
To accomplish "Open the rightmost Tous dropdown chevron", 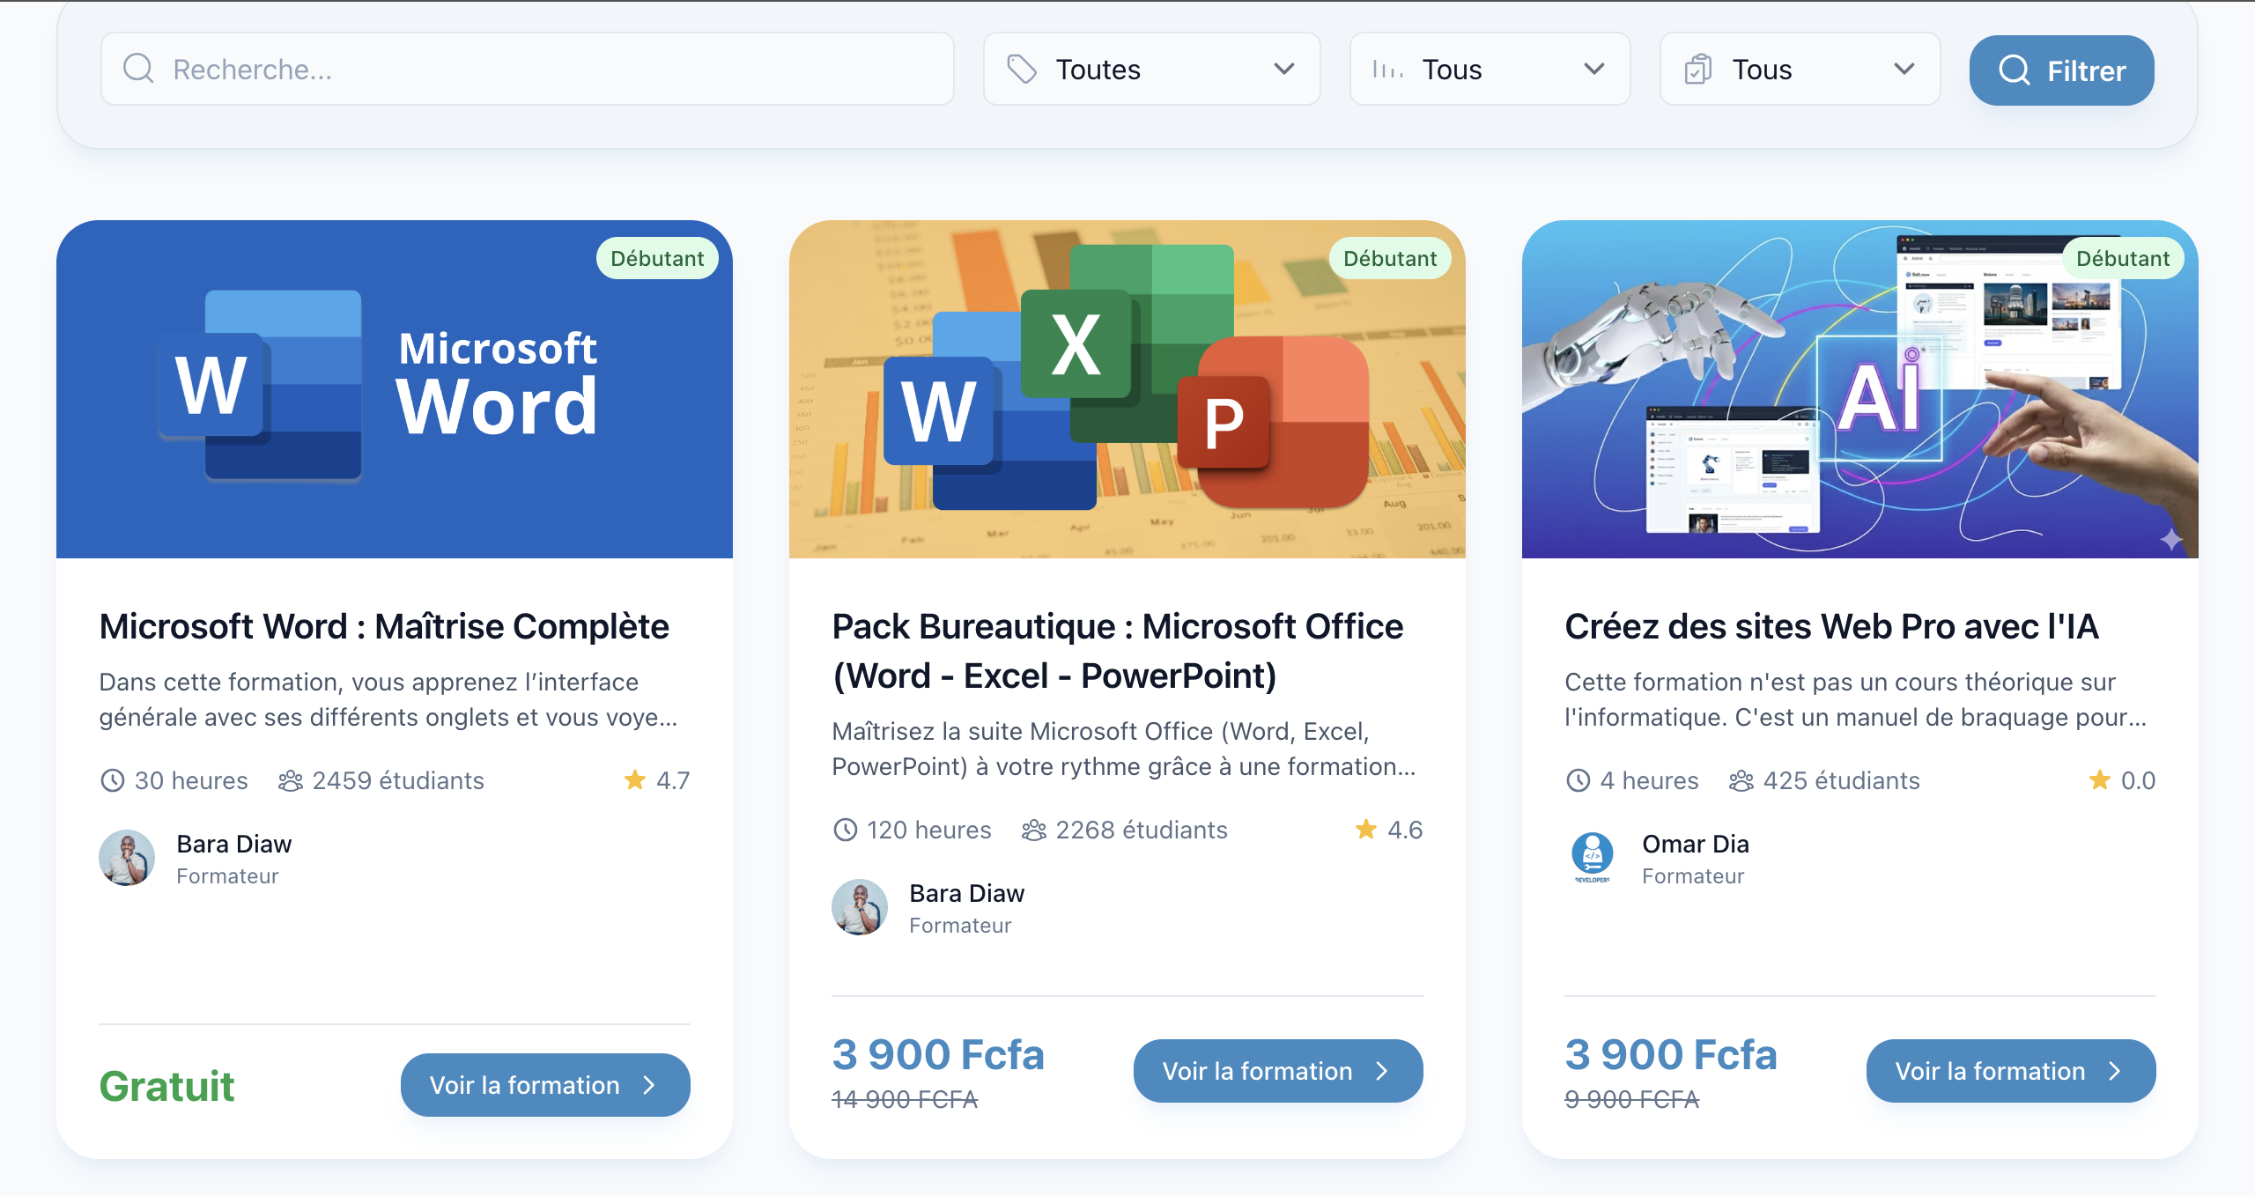I will (x=1904, y=69).
